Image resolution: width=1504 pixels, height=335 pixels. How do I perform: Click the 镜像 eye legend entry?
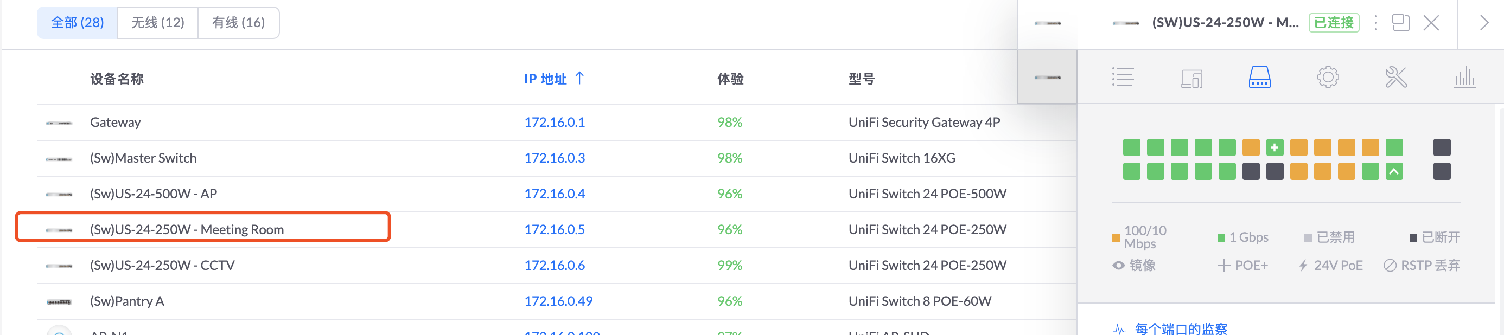1133,266
